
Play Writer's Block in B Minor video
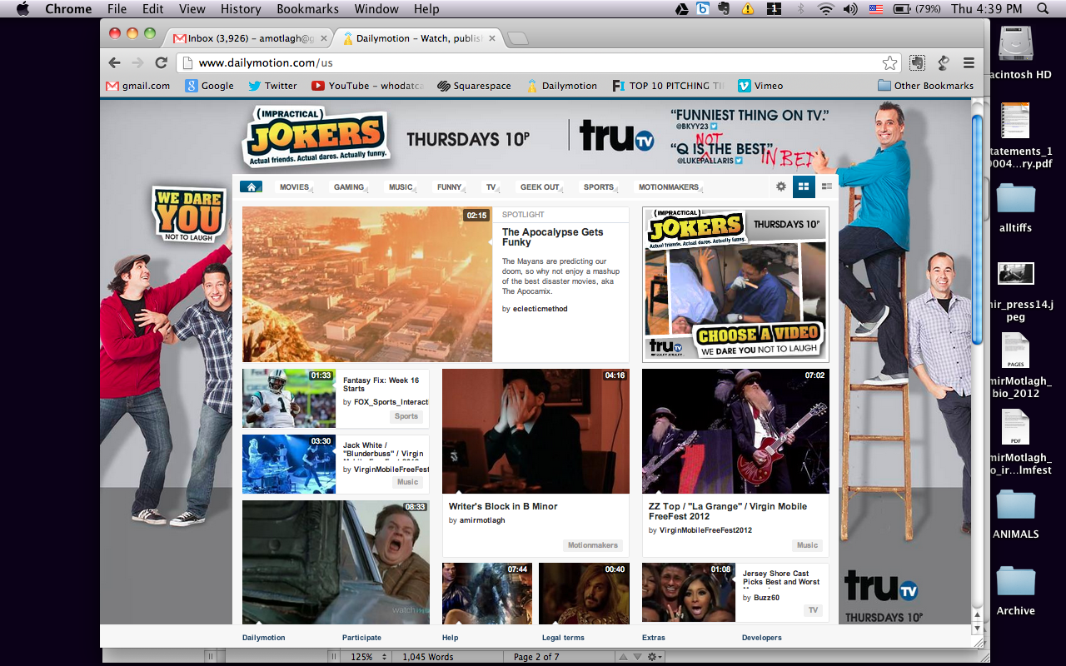(535, 432)
